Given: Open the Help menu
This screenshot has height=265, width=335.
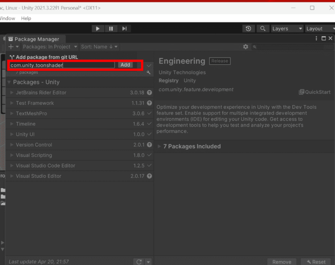Looking at the screenshot, I should point(26,18).
